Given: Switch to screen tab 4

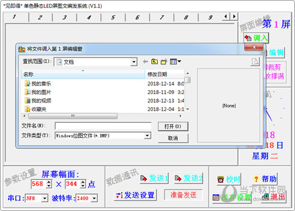Looking at the screenshot, I should 89,18.
